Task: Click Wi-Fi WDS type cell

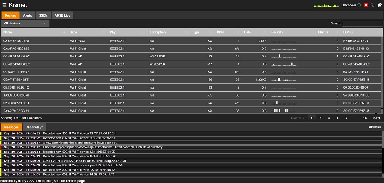Action: 78,41
